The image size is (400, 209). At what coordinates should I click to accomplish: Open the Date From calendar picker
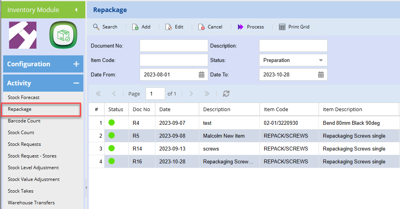[202, 74]
